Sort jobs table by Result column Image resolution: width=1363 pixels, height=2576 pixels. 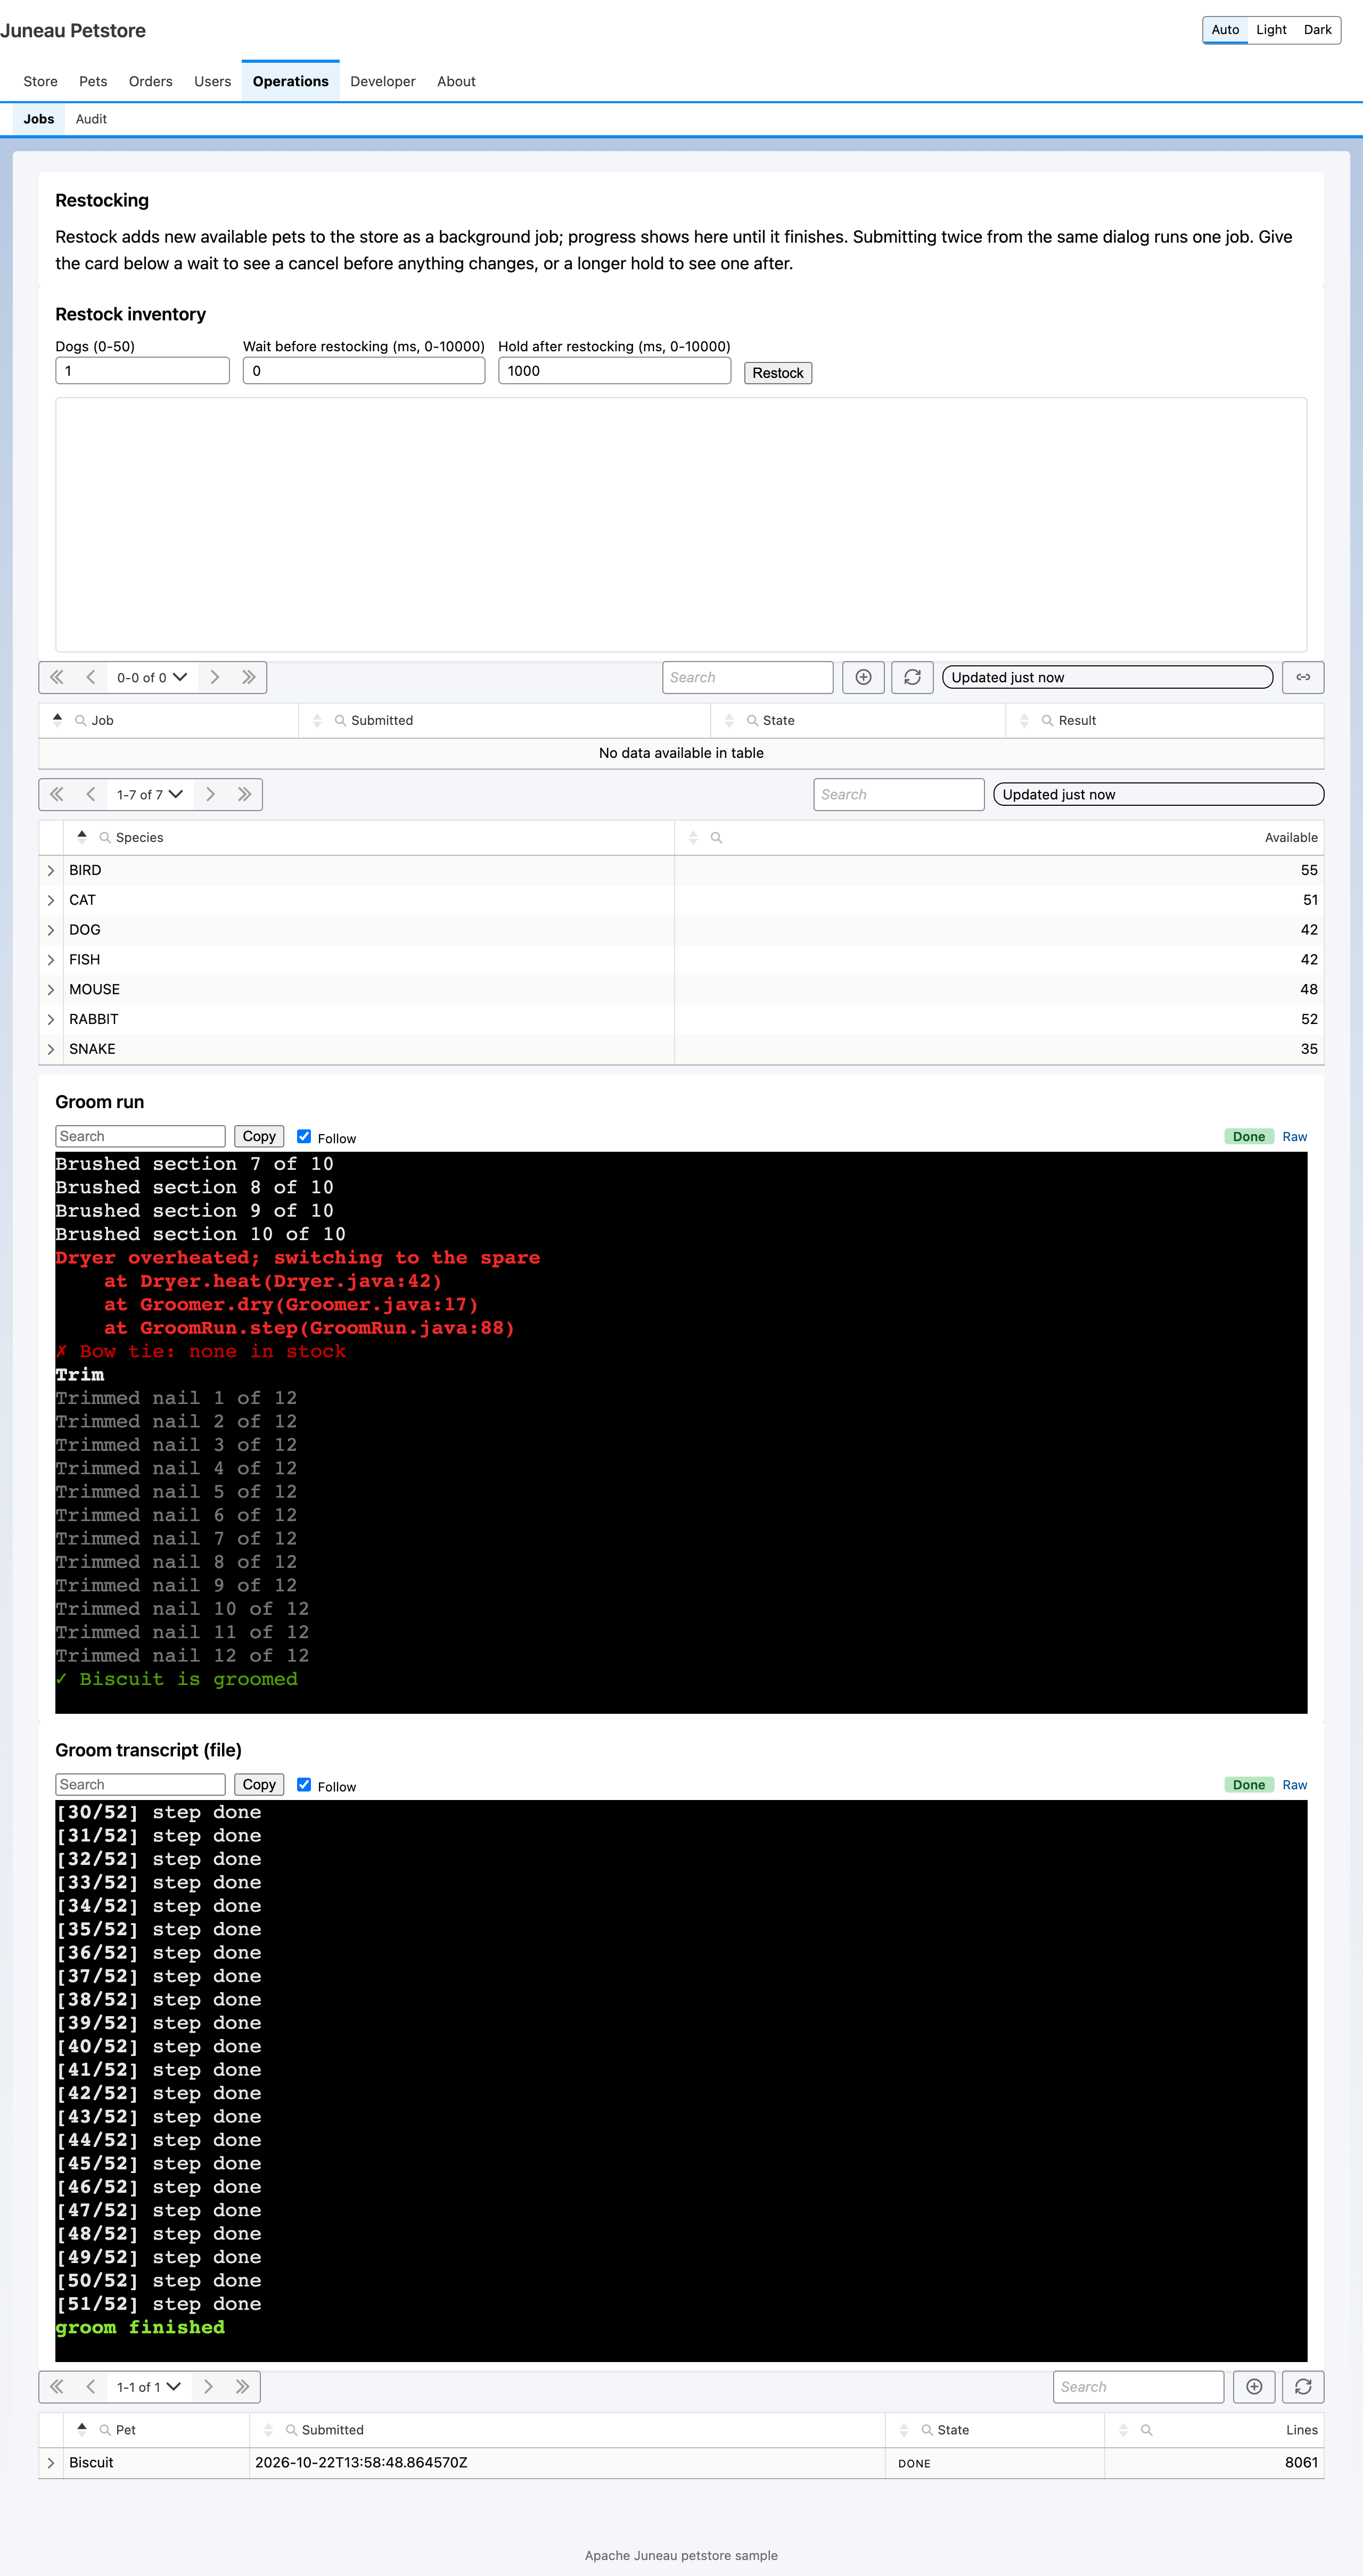pos(1024,720)
